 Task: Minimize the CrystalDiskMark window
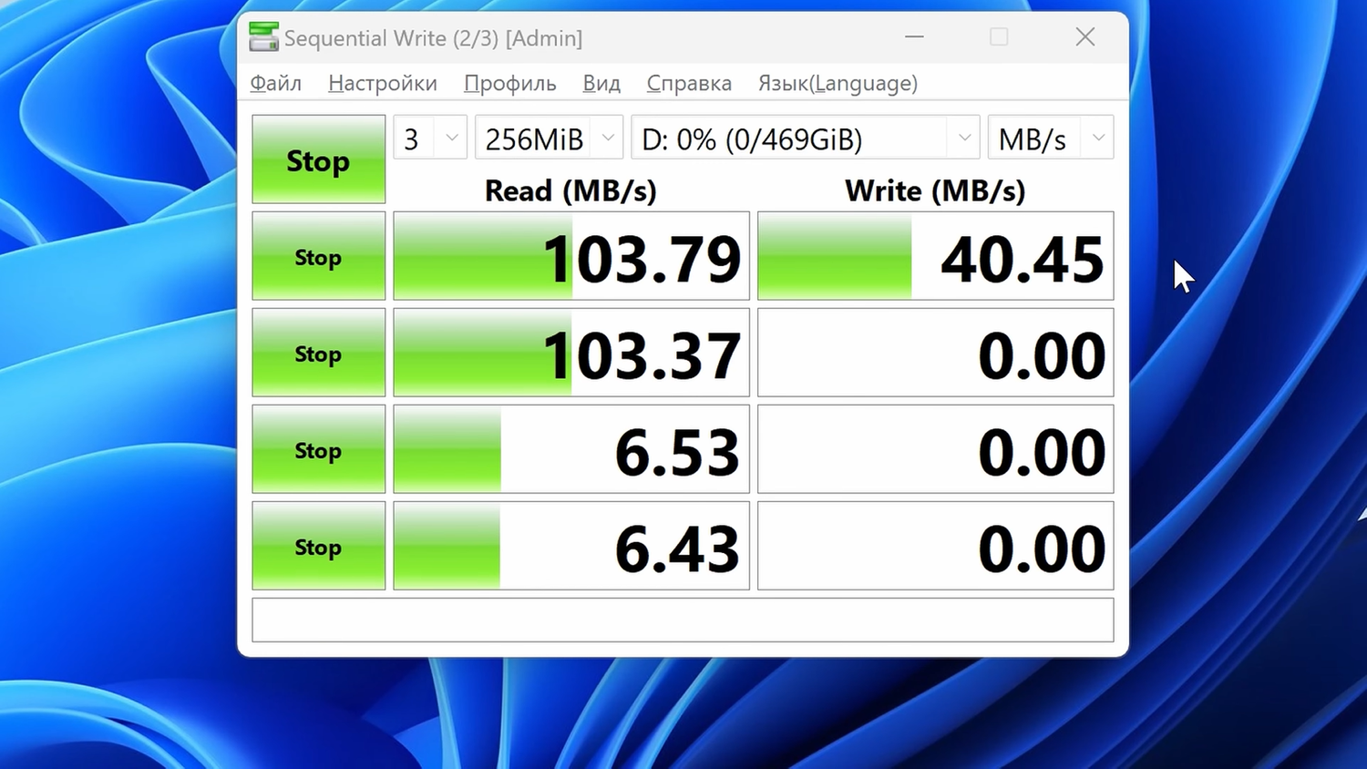[x=915, y=37]
